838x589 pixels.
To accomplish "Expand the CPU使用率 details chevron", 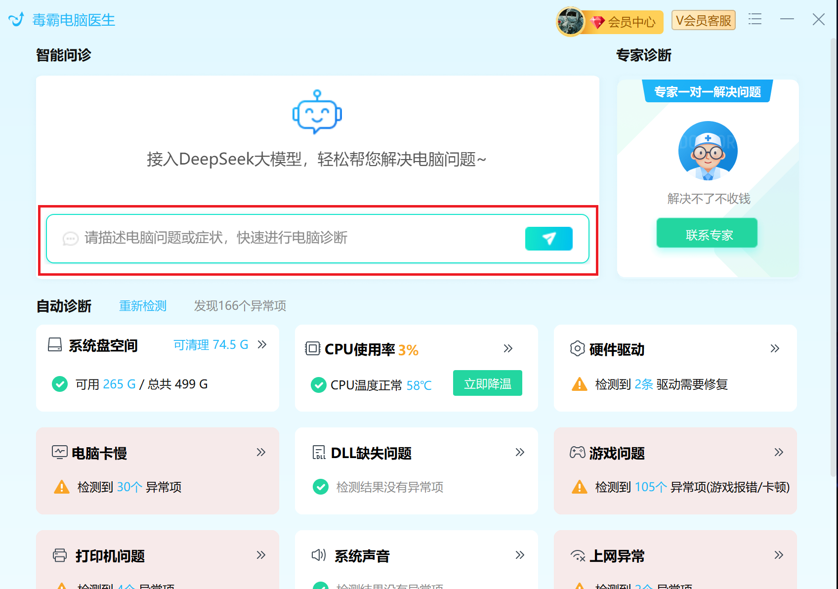I will coord(508,348).
